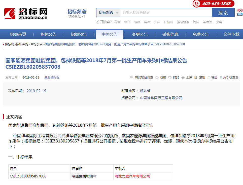
Task: Open the 湖北省招标 link
Action: click(x=52, y=78)
